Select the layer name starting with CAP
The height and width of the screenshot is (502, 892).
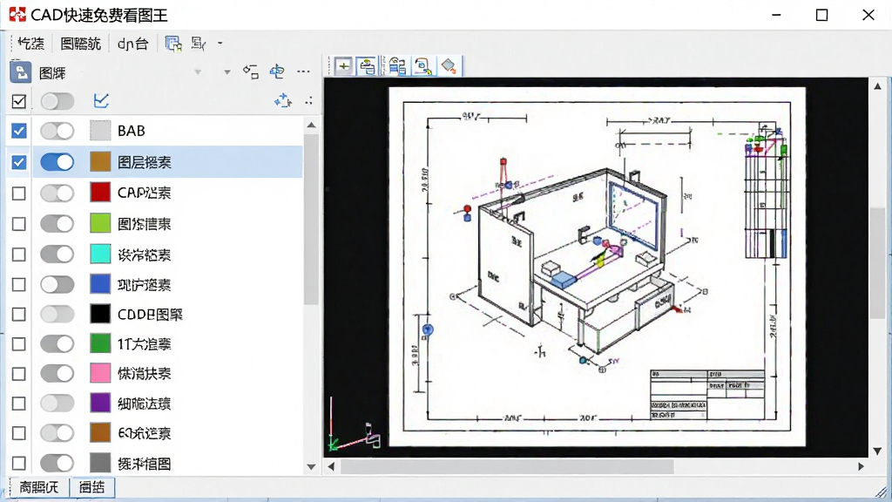pyautogui.click(x=145, y=193)
